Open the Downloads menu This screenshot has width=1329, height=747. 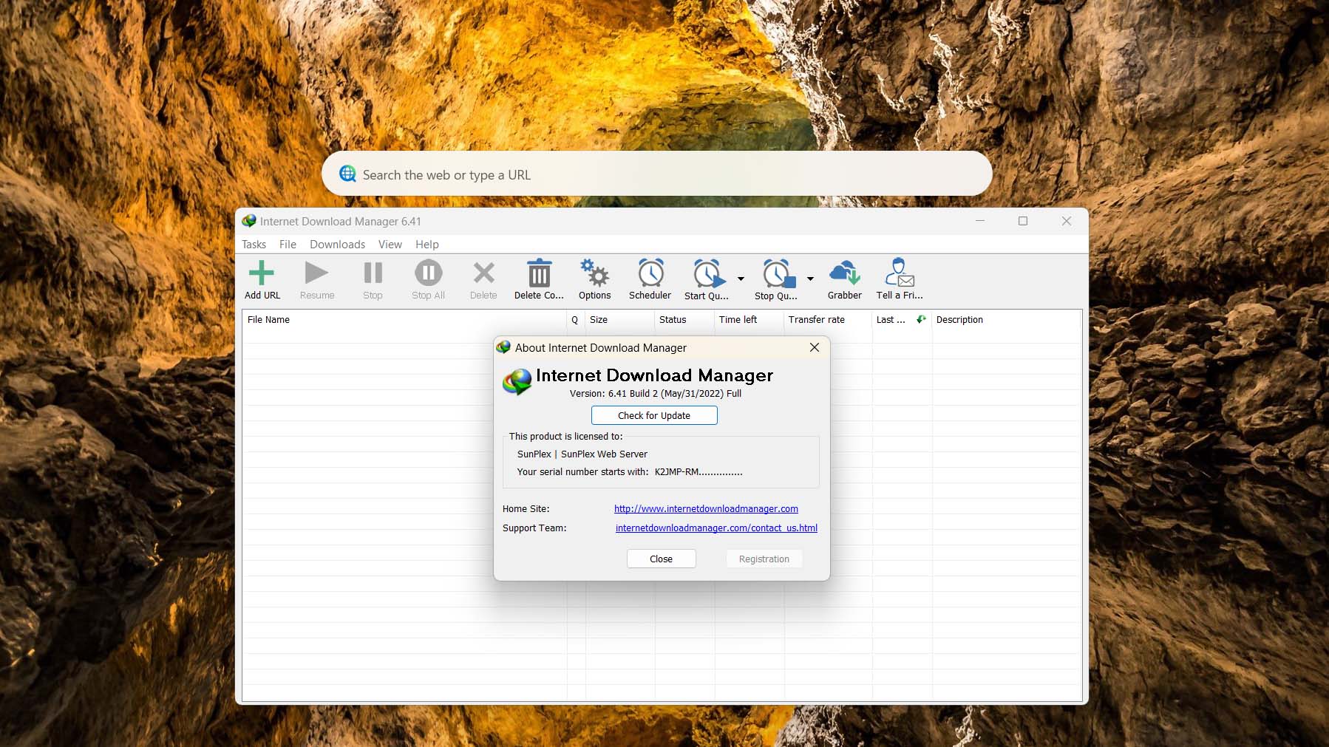(337, 245)
